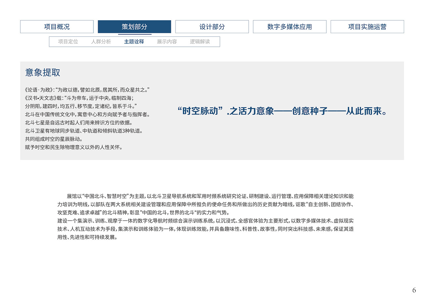424x300 pixels.
Task: Open the 人群分析 sub-tab
Action: pos(101,42)
